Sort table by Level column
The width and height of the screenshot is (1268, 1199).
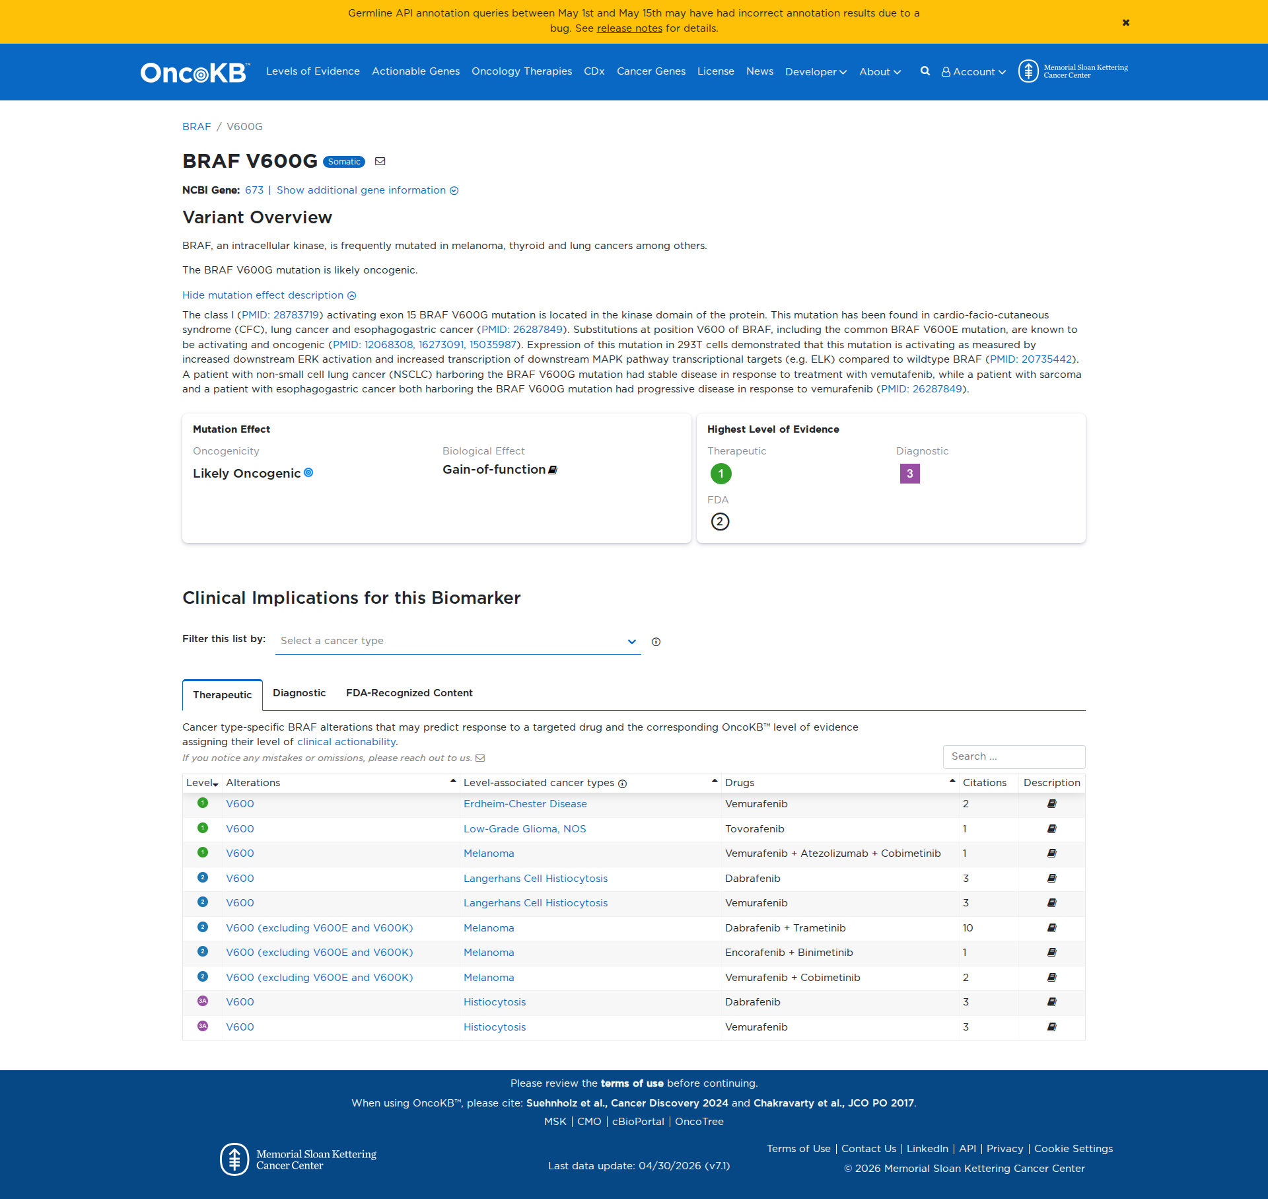[x=202, y=783]
